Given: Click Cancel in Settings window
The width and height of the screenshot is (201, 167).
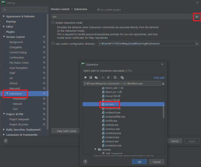Looking at the screenshot, I should [174, 141].
